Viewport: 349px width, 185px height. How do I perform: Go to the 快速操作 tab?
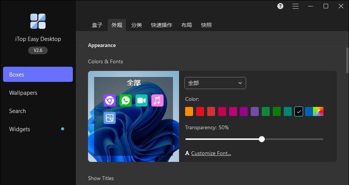click(x=162, y=25)
